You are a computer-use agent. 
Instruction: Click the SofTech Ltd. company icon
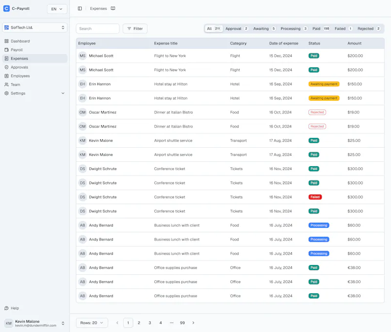click(6, 27)
